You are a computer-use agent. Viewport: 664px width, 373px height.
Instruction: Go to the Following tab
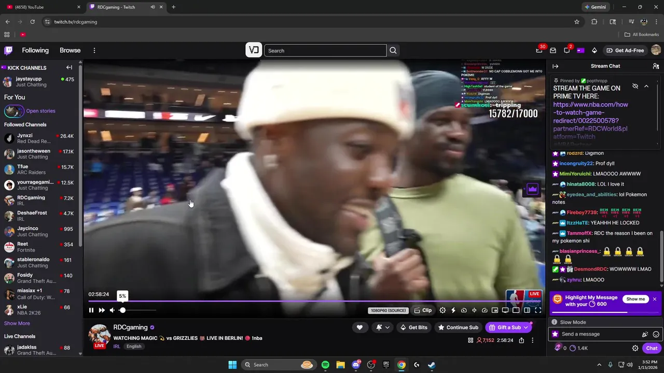[x=35, y=50]
